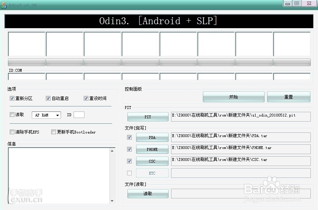Click the PHONE file selection button
Screen dimensions: 318x210
(152, 149)
